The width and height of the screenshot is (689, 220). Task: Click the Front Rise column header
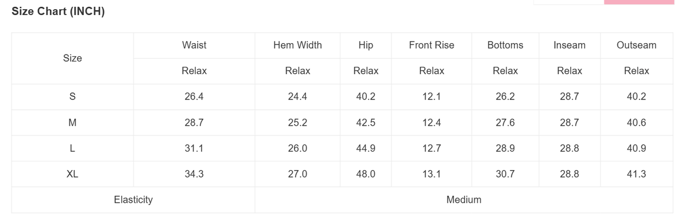click(x=432, y=45)
